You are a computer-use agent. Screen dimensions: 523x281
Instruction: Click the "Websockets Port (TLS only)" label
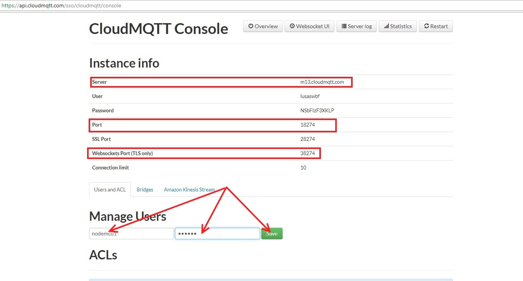pos(122,153)
